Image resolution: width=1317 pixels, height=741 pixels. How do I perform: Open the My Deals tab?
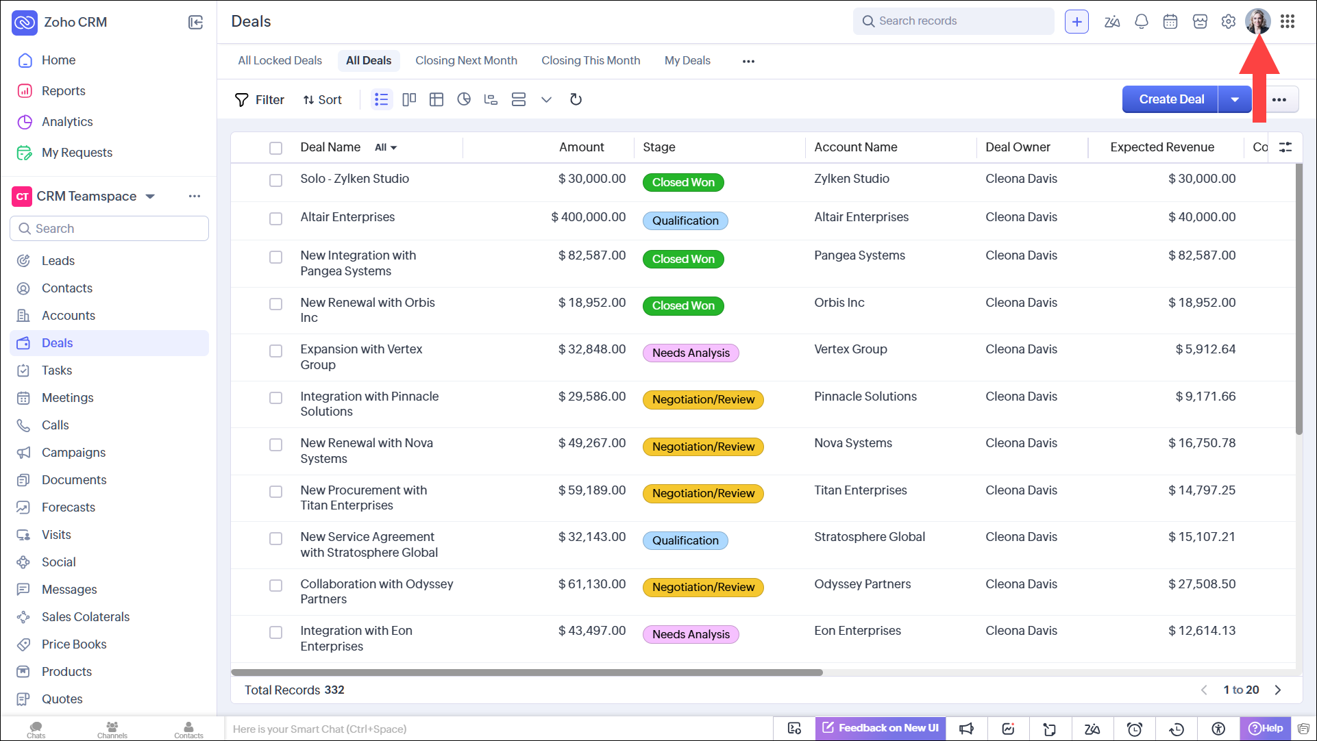click(687, 61)
